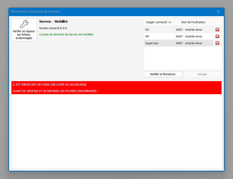This screenshot has width=233, height=179.
Task: Highlight the Supervisor user cell
Action: point(159,43)
